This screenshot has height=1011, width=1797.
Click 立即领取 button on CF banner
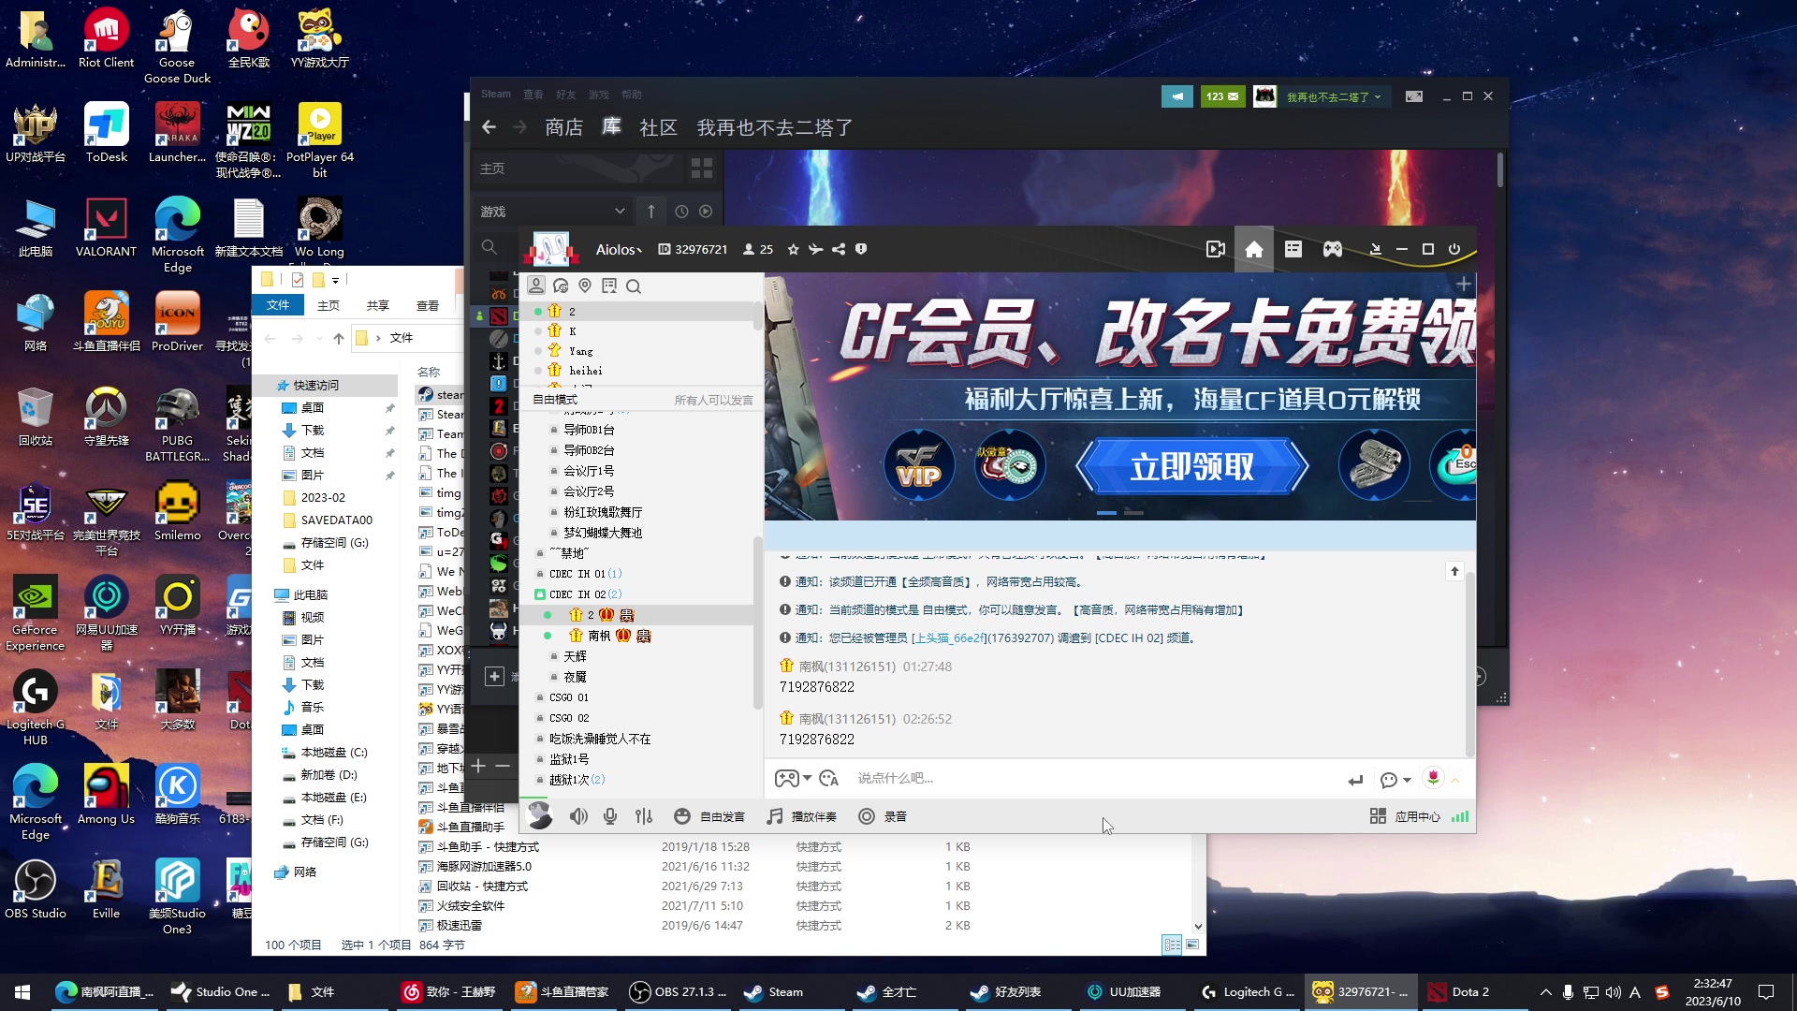point(1191,466)
